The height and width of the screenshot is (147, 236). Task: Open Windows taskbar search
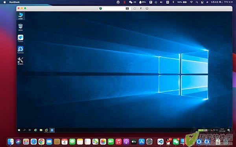point(24,130)
